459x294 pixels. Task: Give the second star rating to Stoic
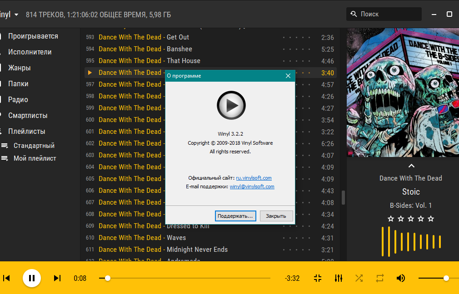coord(401,219)
